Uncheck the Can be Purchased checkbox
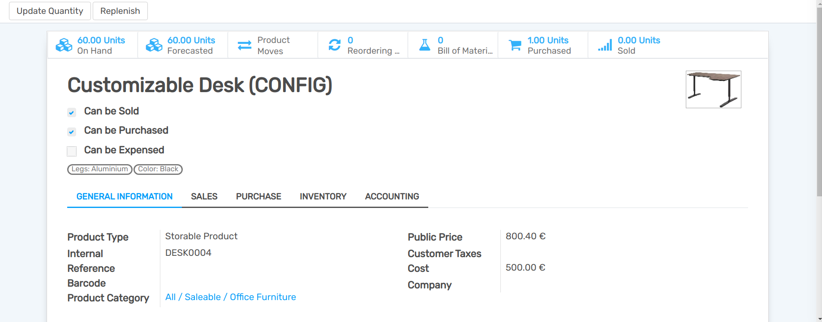This screenshot has height=322, width=822. (72, 131)
